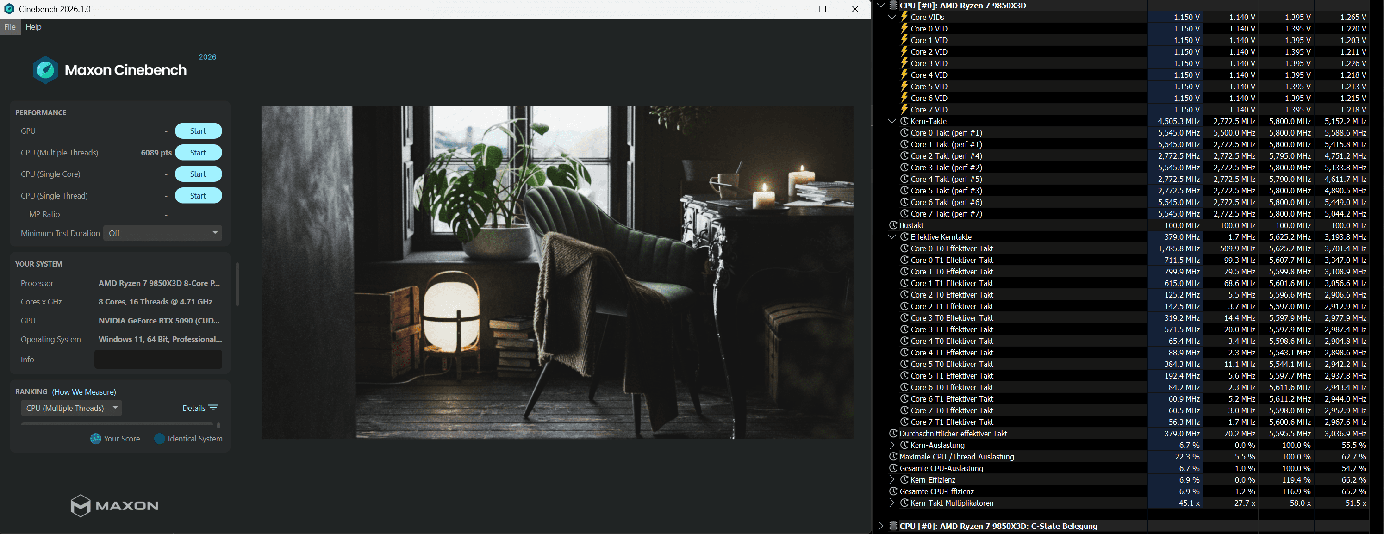Screen dimensions: 1384x534
Task: Expand the Kern-Auslastung group
Action: point(892,445)
